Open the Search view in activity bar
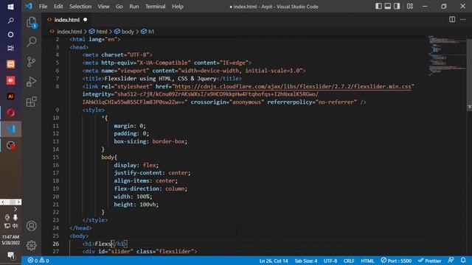The width and height of the screenshot is (472, 265). coord(31,41)
